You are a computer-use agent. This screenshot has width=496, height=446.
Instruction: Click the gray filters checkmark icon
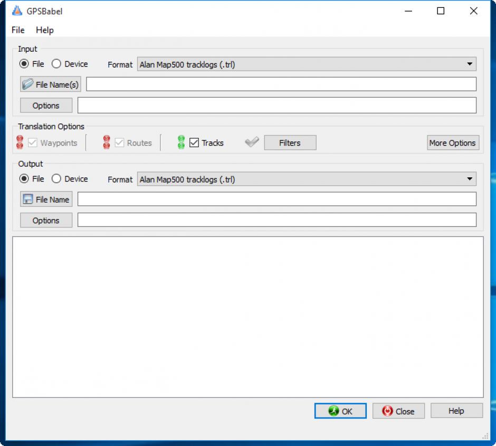click(252, 142)
